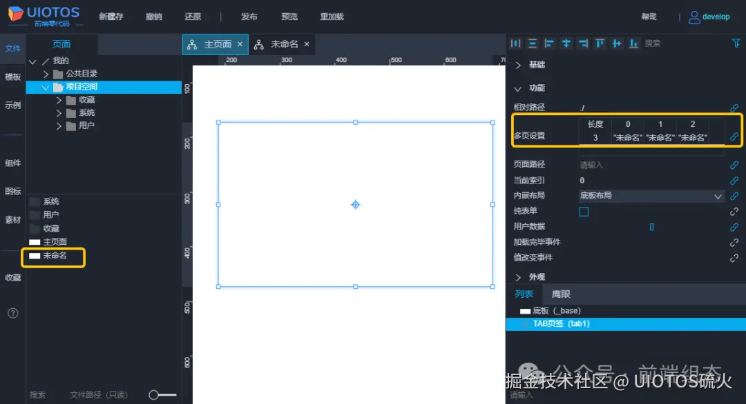
Task: Switch to the 鹰眼 panel tab
Action: point(561,294)
